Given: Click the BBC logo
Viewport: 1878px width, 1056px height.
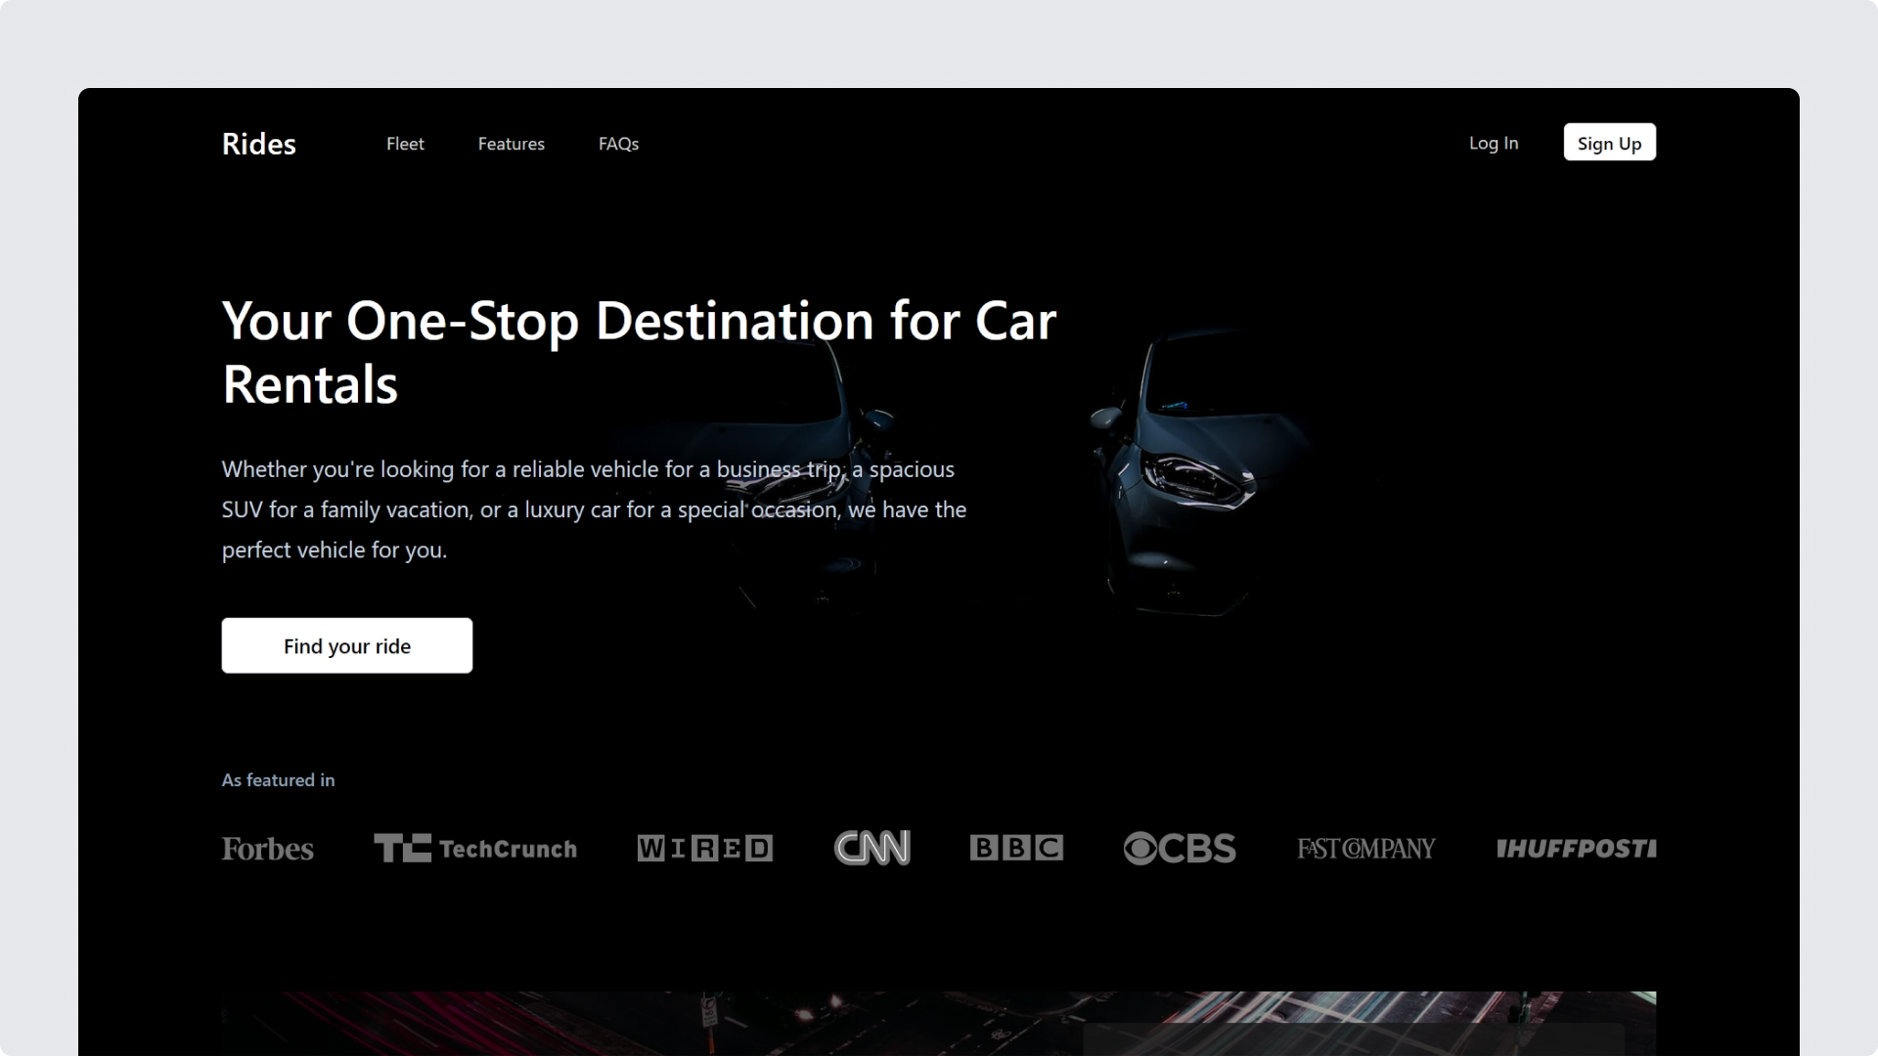Looking at the screenshot, I should pyautogui.click(x=1016, y=848).
